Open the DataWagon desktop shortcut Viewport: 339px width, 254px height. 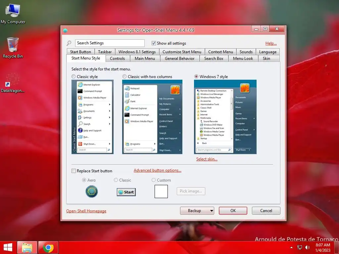[13, 83]
